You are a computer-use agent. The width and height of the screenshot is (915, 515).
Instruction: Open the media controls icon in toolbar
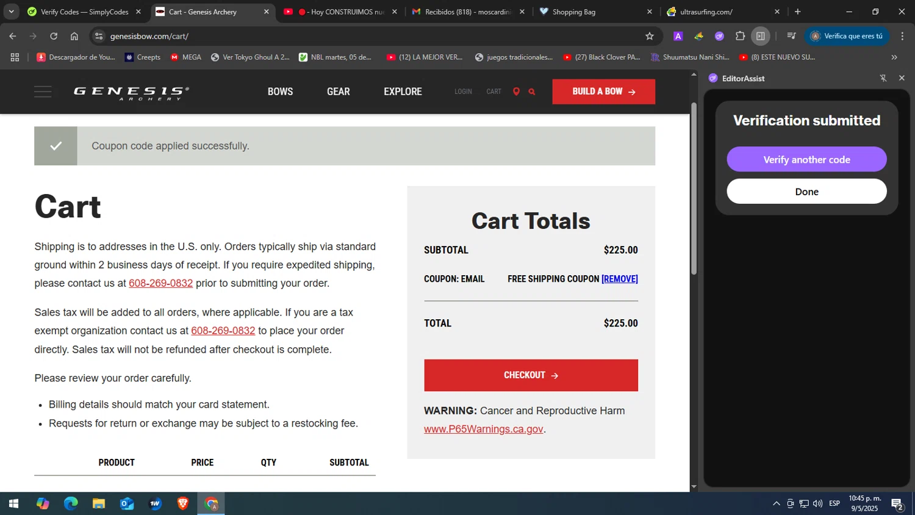click(x=791, y=36)
